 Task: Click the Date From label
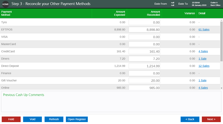click(161, 4)
